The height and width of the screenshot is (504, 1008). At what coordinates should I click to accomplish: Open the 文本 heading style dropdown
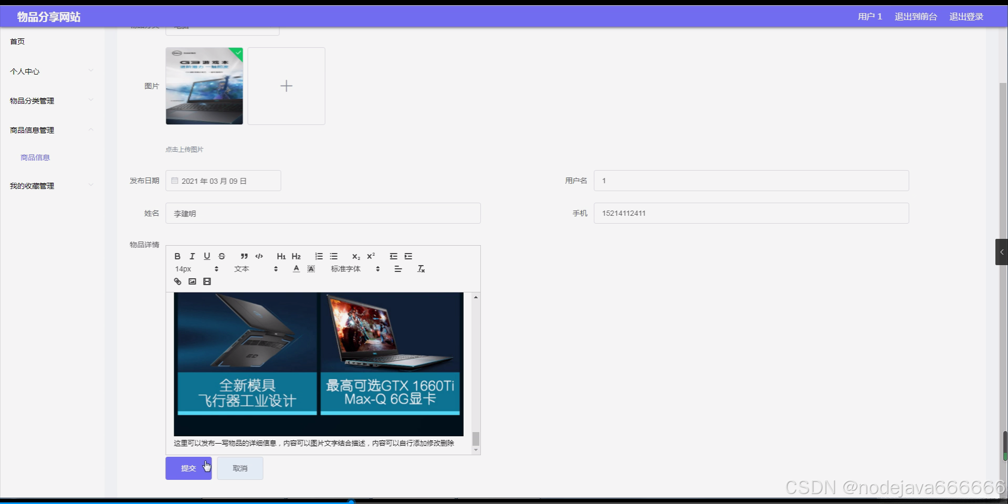[256, 269]
